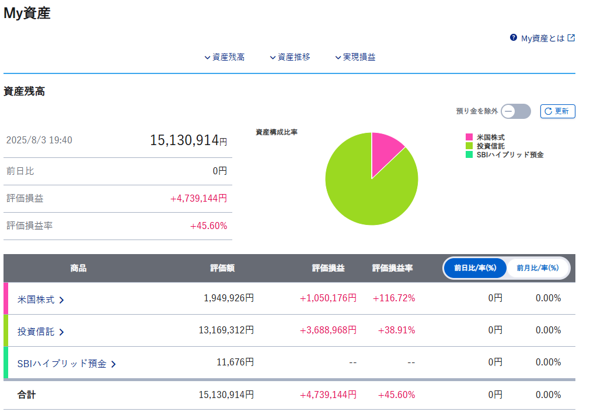Jump to the 実現損益 section

[x=355, y=57]
